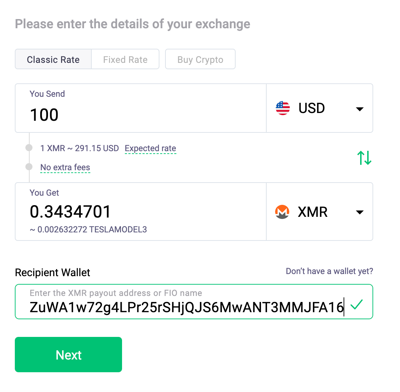Focus the You Send amount field
The width and height of the screenshot is (400, 392).
tap(140, 114)
